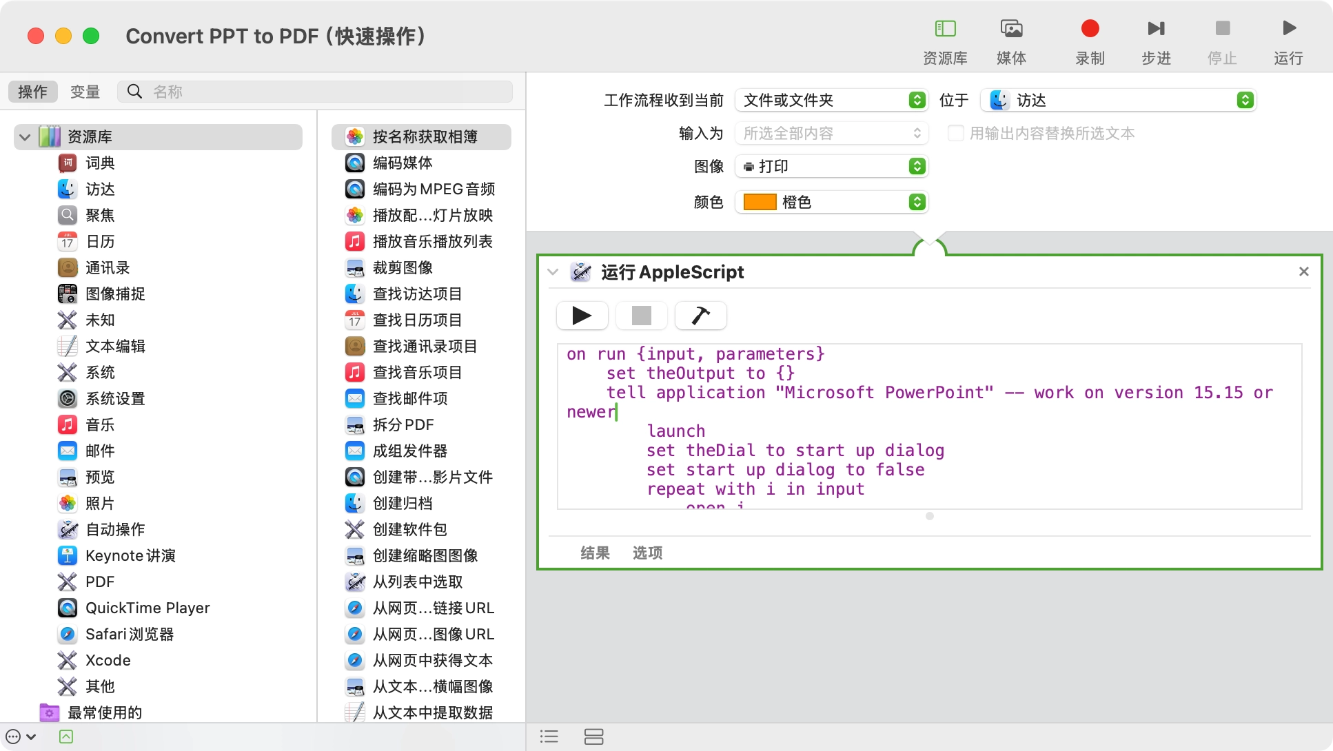Remove the 运行 AppleScript action
The height and width of the screenshot is (751, 1333).
coord(1303,271)
